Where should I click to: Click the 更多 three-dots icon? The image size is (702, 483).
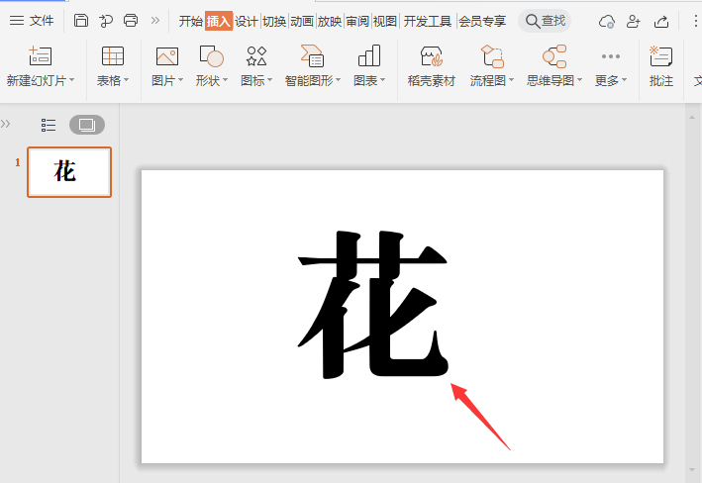pyautogui.click(x=611, y=56)
